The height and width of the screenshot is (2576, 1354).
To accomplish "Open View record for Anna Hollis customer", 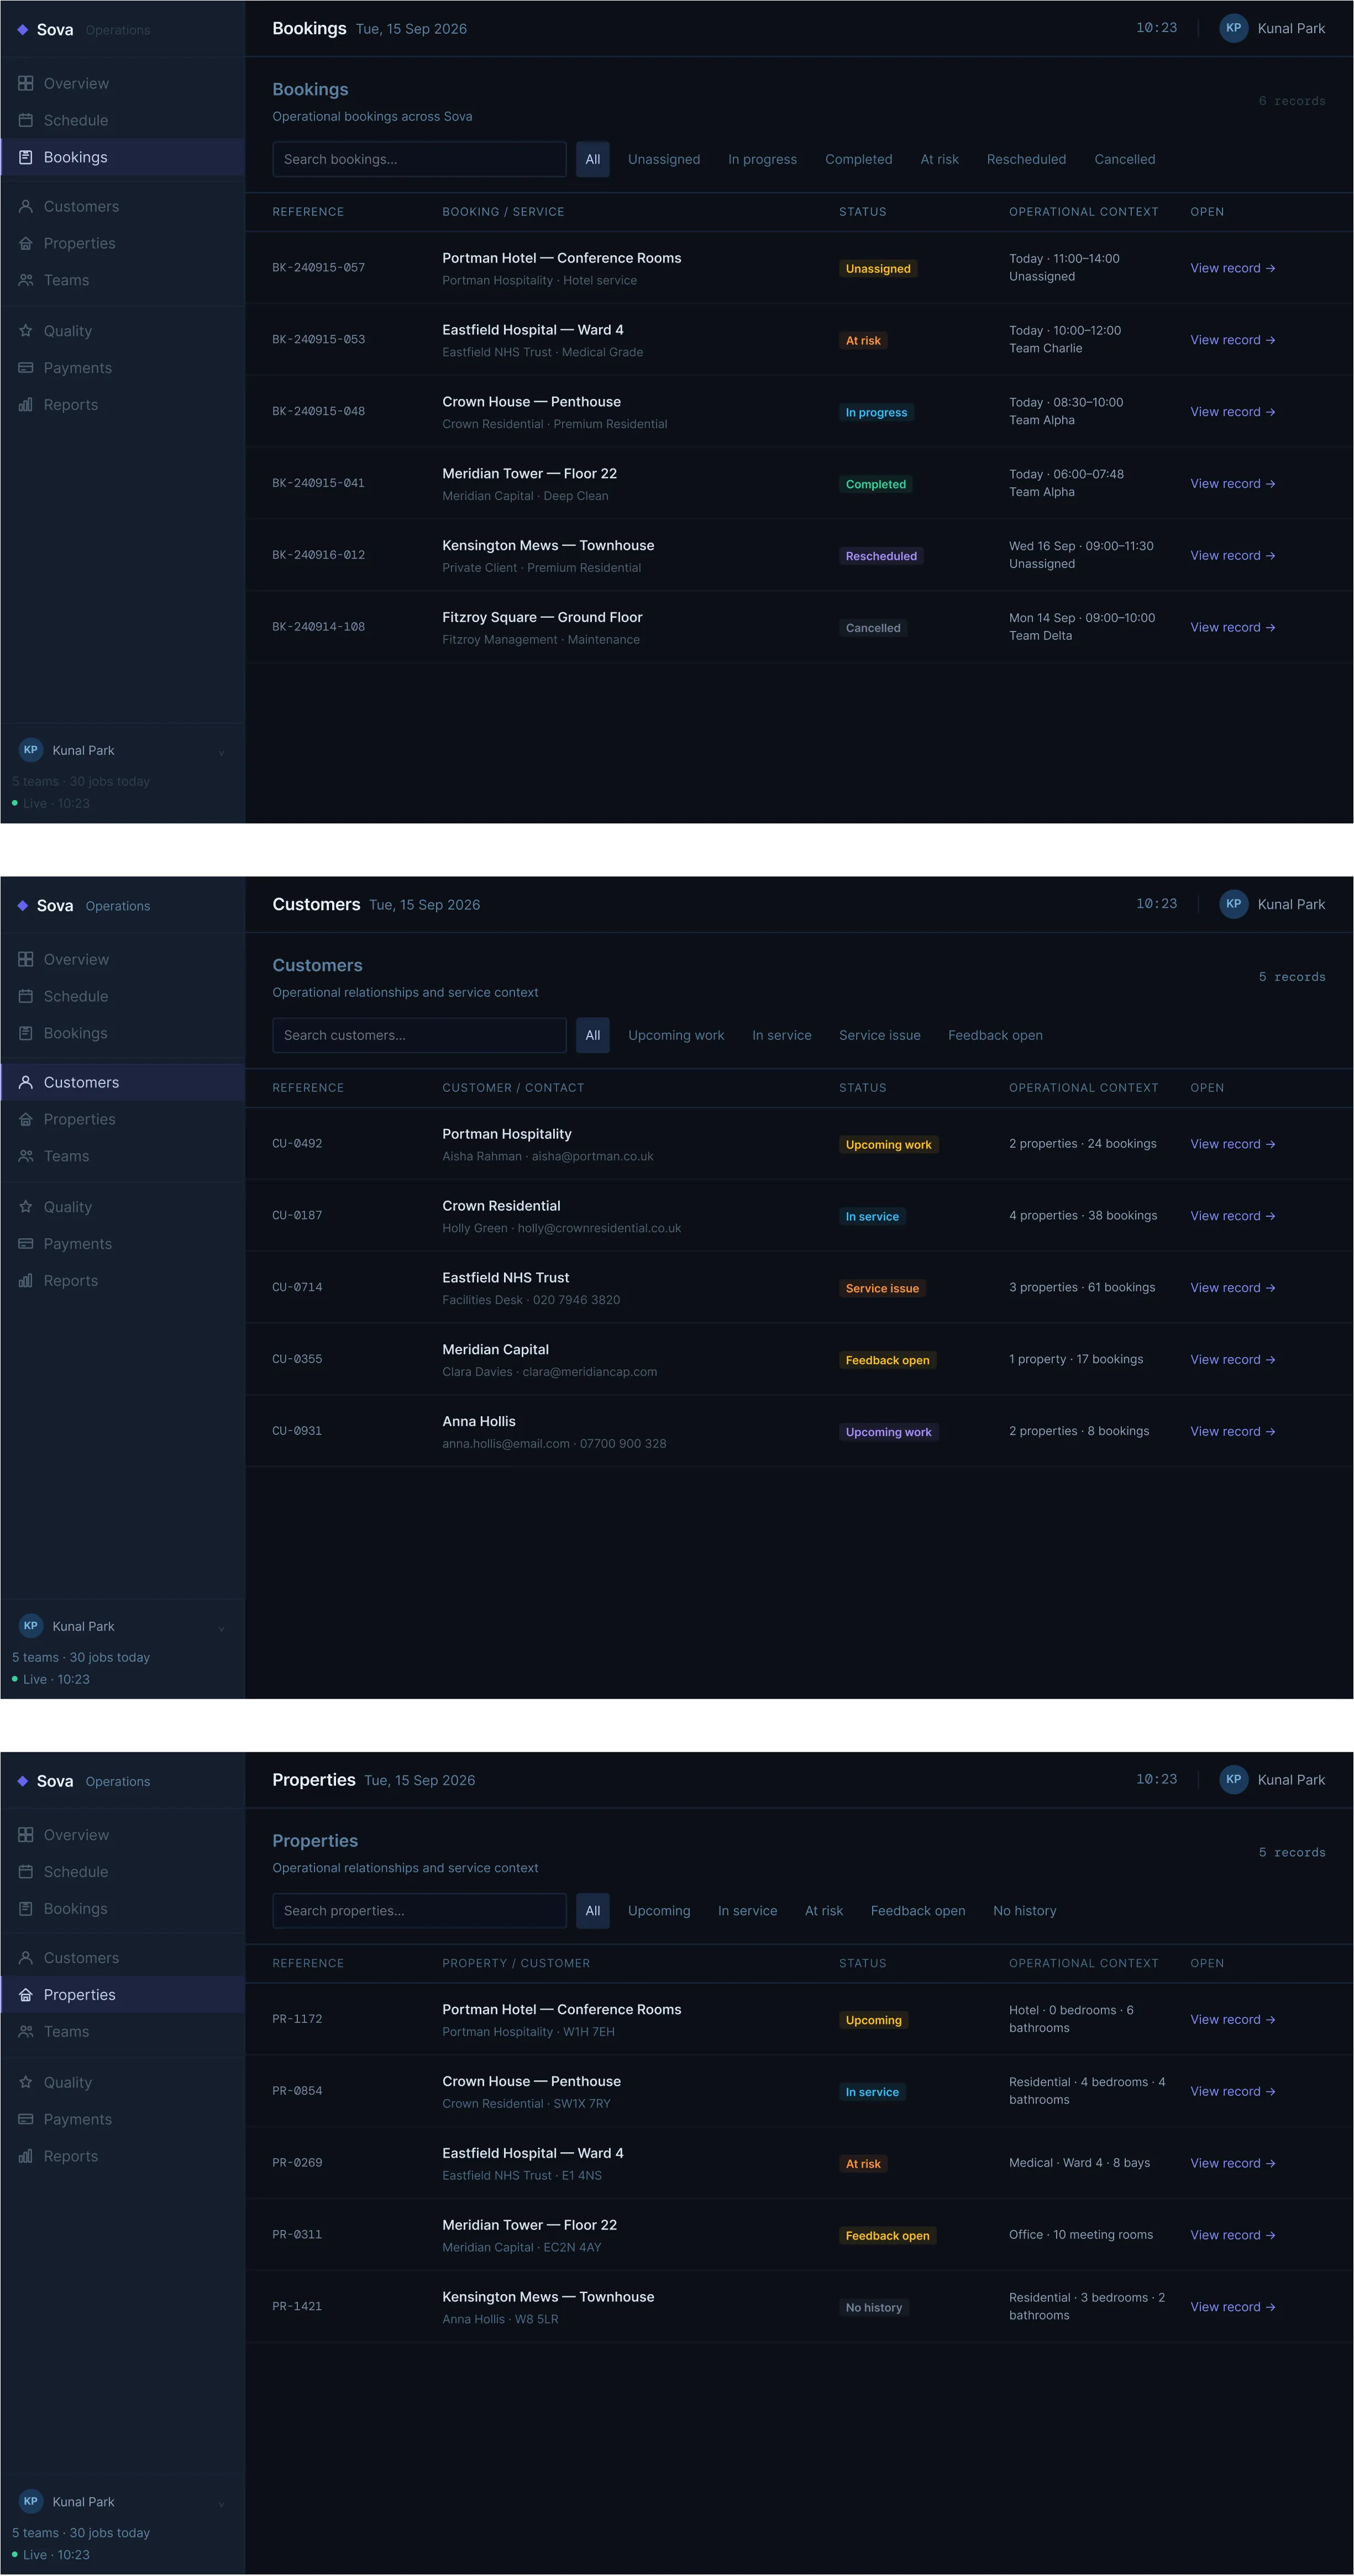I will (x=1232, y=1432).
